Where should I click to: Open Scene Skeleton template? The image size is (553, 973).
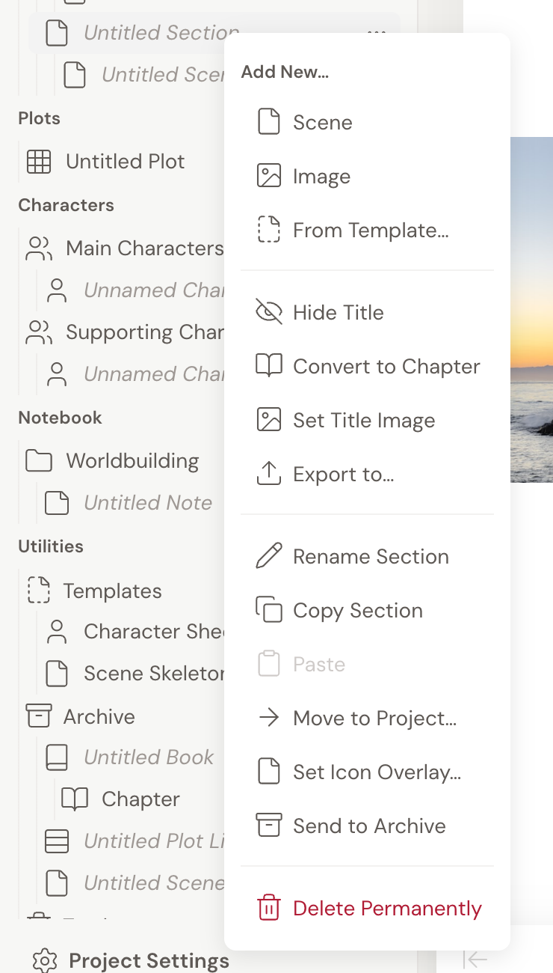tap(153, 674)
